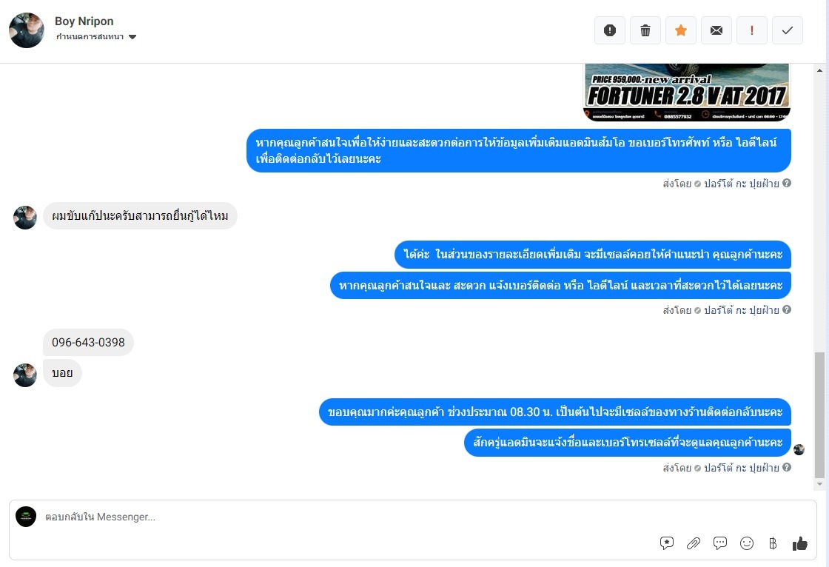The width and height of the screenshot is (829, 567).
Task: Click the help icon beside last sender name
Action: coord(787,467)
